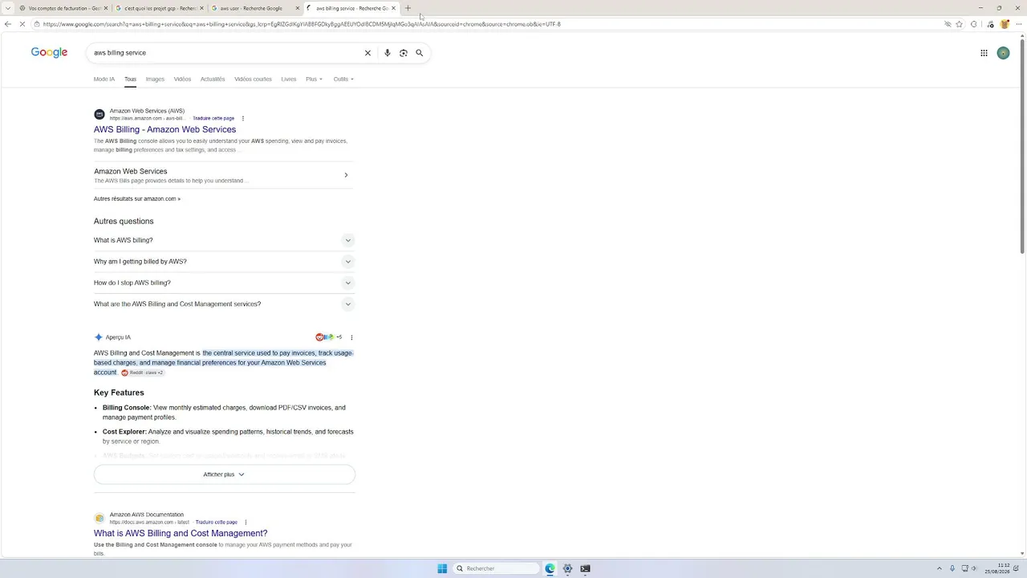Select the 'Livres' search tab

(289, 79)
